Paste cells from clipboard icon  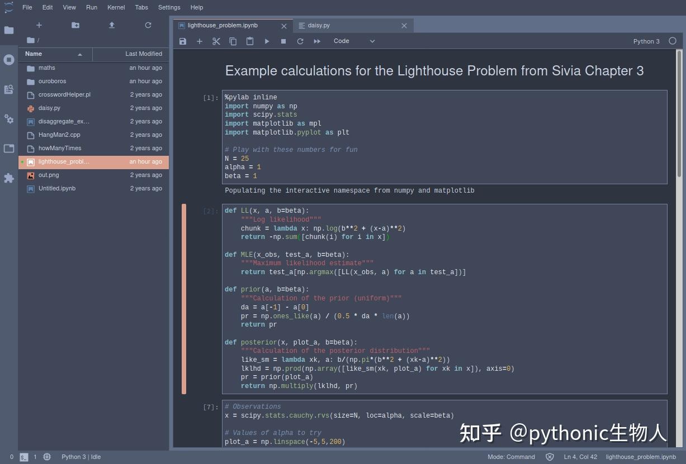pos(250,41)
